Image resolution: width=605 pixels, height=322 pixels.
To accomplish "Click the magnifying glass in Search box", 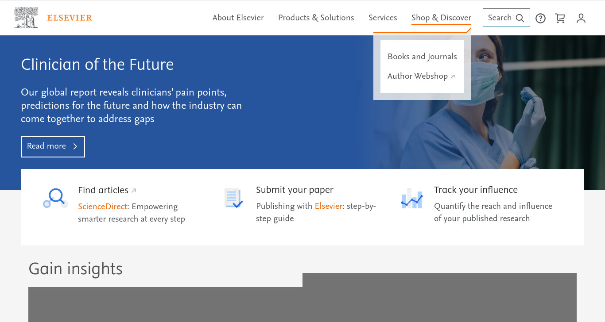I will 520,18.
